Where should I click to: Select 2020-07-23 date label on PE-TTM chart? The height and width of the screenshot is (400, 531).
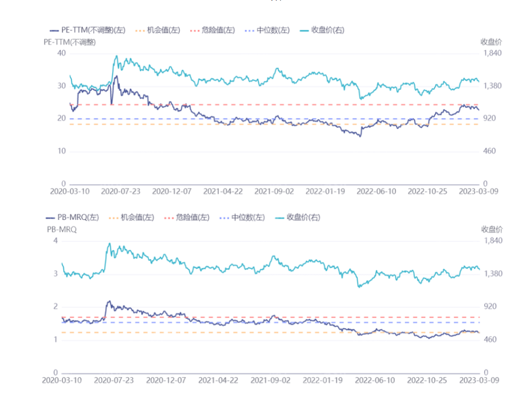tap(121, 192)
